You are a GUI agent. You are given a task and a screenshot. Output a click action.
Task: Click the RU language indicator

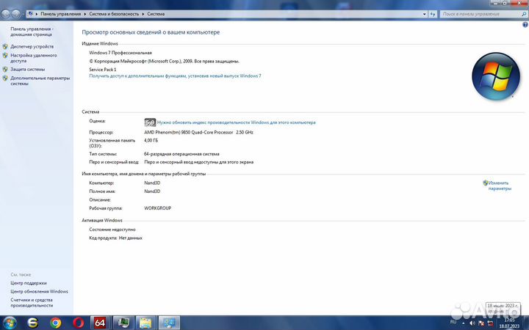453,322
